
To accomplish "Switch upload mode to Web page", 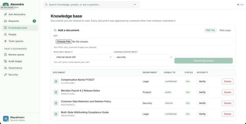I will (x=225, y=30).
